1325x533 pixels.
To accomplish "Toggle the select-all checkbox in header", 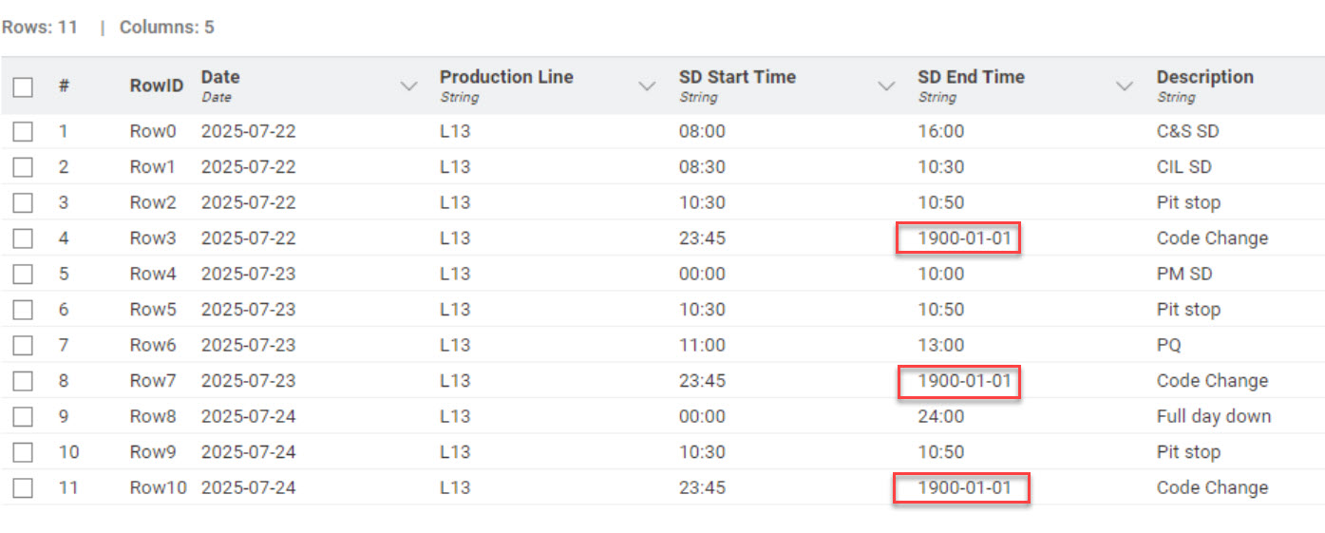I will pos(23,87).
